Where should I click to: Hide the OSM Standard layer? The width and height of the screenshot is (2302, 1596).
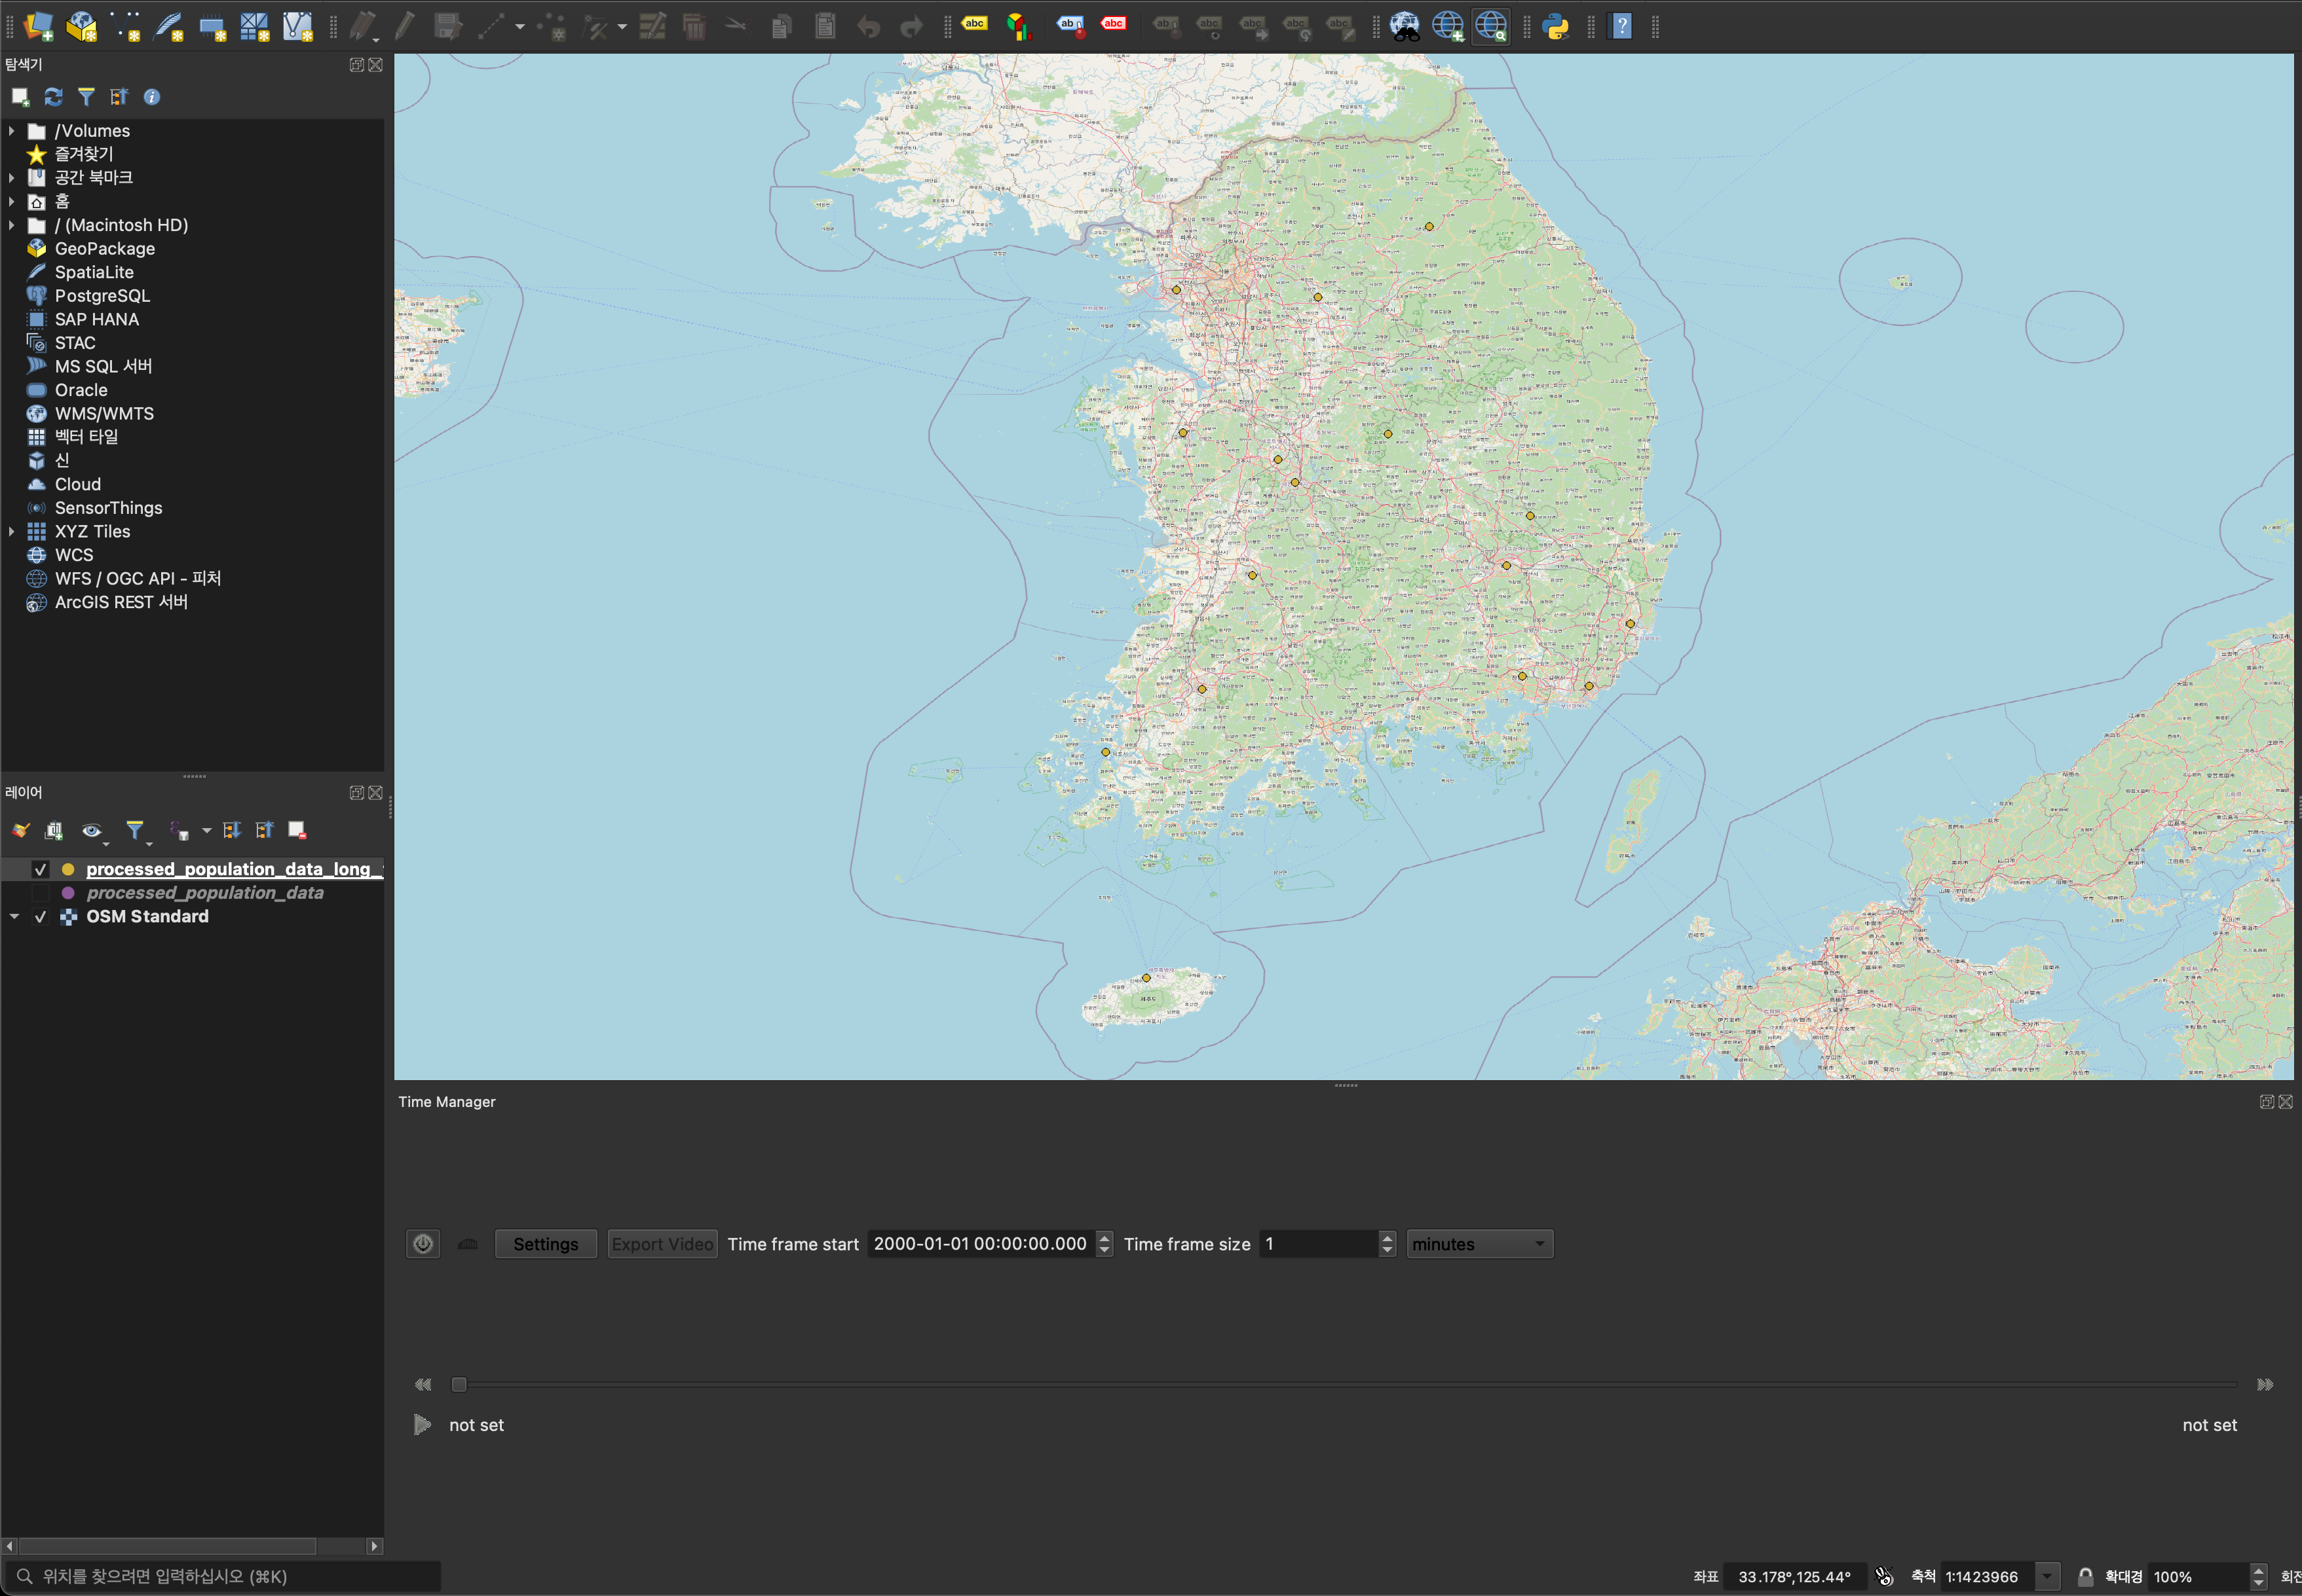(x=41, y=916)
